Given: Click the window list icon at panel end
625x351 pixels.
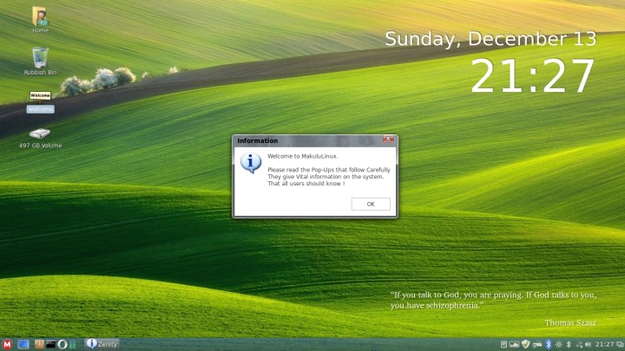Looking at the screenshot, I should pyautogui.click(x=620, y=345).
